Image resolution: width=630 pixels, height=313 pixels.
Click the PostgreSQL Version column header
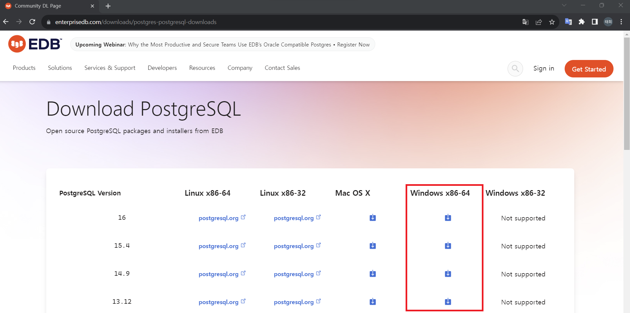tap(90, 193)
